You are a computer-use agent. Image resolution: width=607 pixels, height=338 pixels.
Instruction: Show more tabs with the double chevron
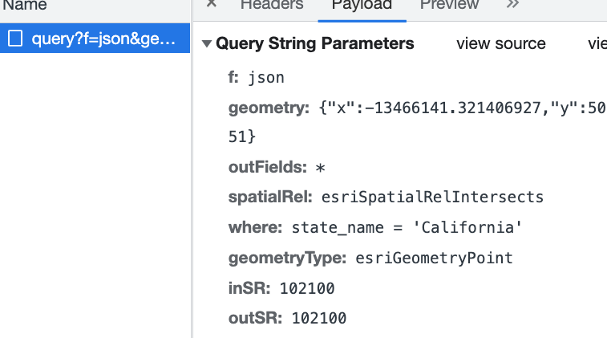[x=512, y=4]
